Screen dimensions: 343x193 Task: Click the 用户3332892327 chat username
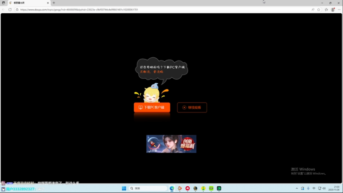tap(21, 189)
